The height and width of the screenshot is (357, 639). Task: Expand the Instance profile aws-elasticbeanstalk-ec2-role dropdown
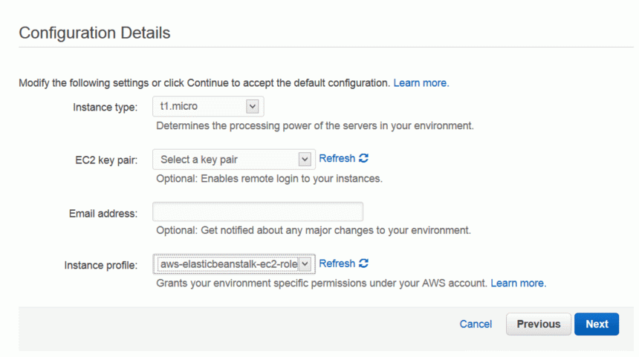[x=234, y=264]
